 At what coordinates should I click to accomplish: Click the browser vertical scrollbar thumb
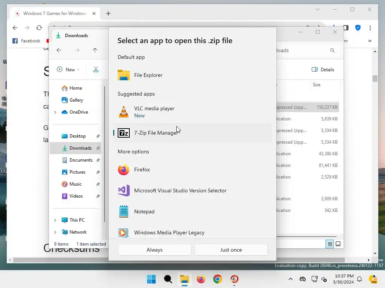(375, 79)
